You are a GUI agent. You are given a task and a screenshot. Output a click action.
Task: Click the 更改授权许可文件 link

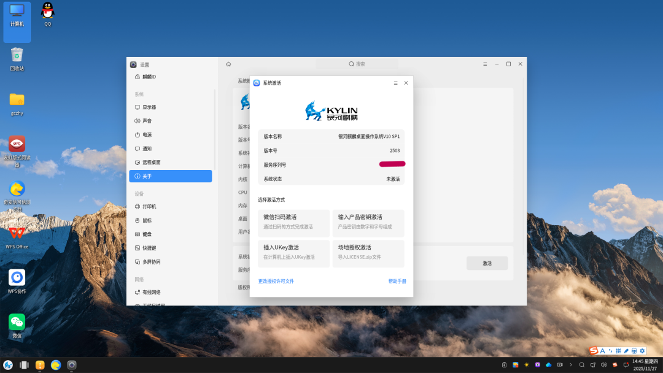point(276,281)
